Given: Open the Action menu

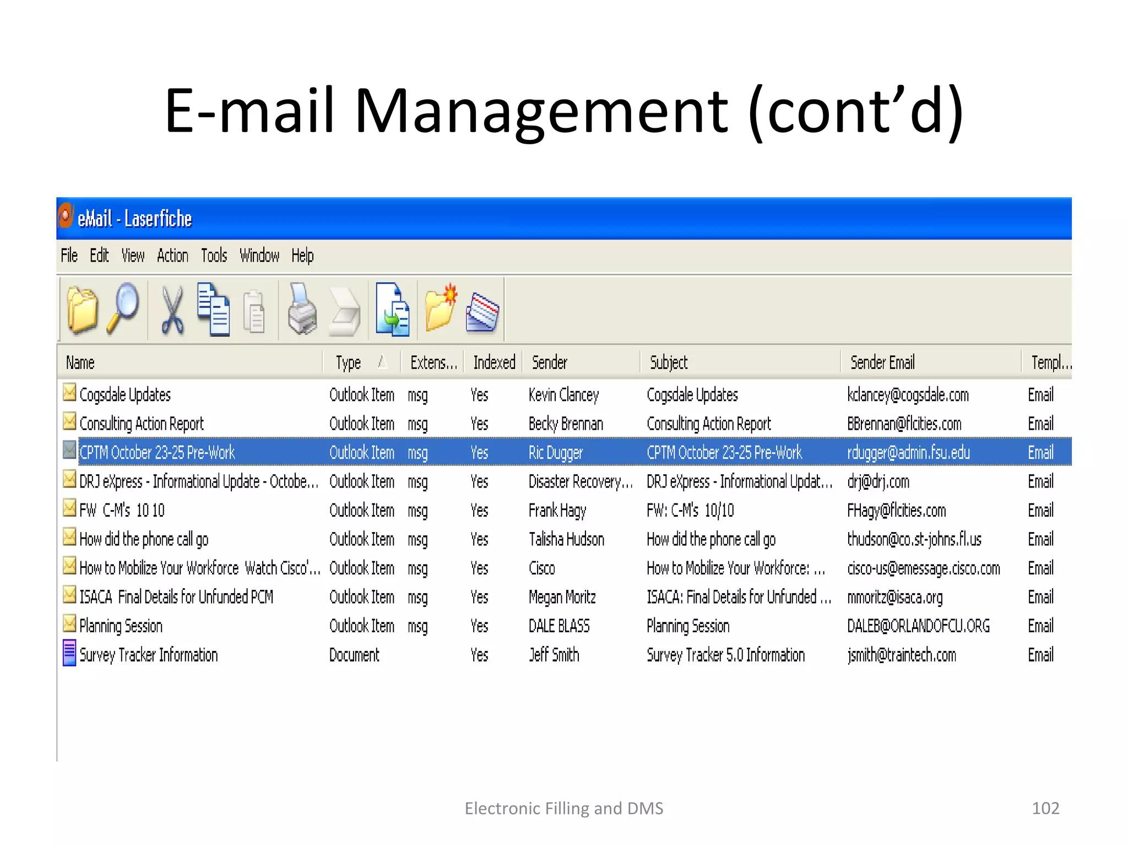Looking at the screenshot, I should 172,256.
